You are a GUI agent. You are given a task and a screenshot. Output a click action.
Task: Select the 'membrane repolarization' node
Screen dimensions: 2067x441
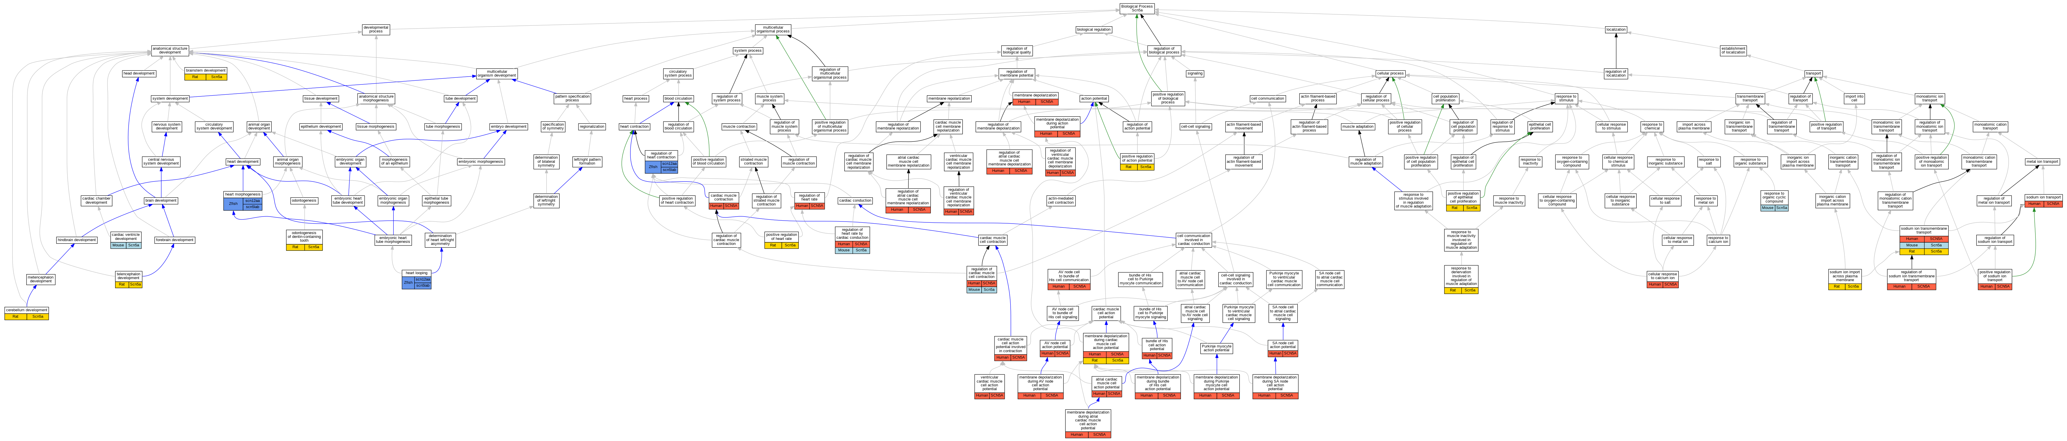tap(949, 99)
